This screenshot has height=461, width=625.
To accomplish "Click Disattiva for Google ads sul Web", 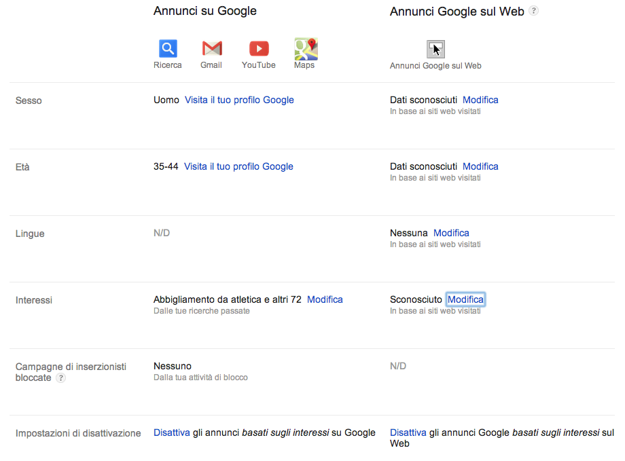I will coord(408,432).
